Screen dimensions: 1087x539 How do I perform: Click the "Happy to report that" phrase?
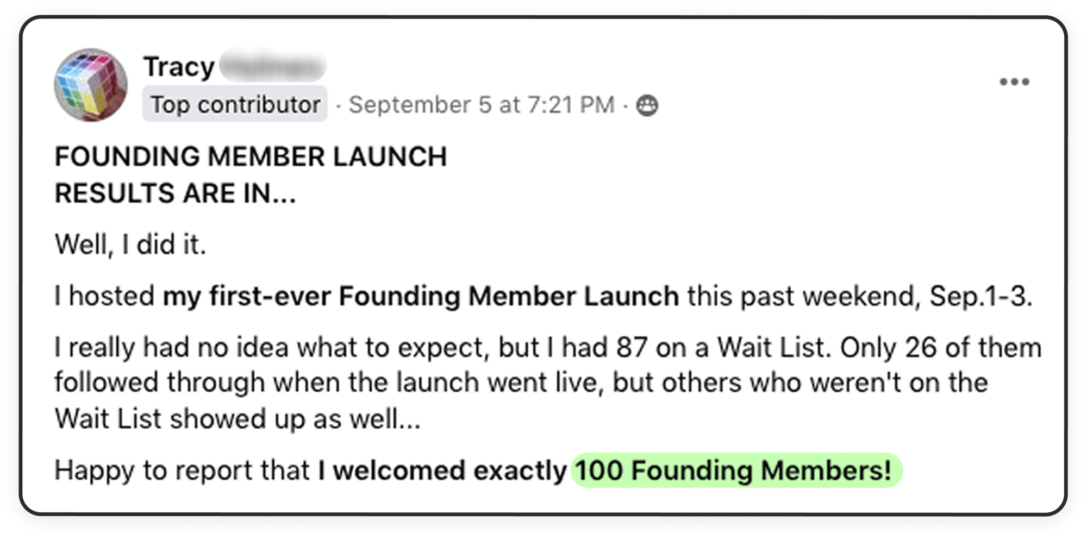182,471
